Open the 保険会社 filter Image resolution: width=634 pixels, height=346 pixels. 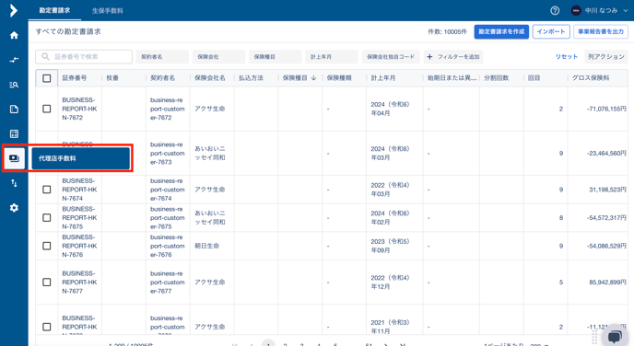[x=218, y=56]
